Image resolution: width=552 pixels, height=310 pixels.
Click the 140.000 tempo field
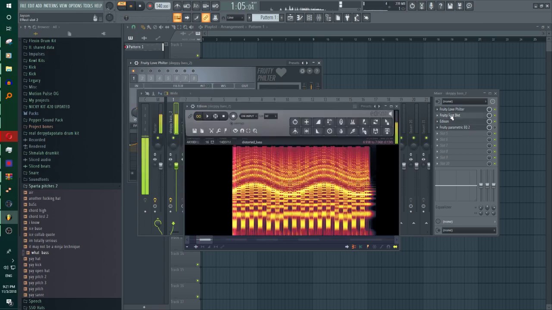[x=162, y=6]
